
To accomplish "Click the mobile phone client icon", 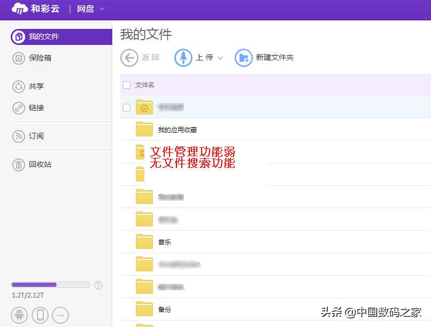I will 40,315.
